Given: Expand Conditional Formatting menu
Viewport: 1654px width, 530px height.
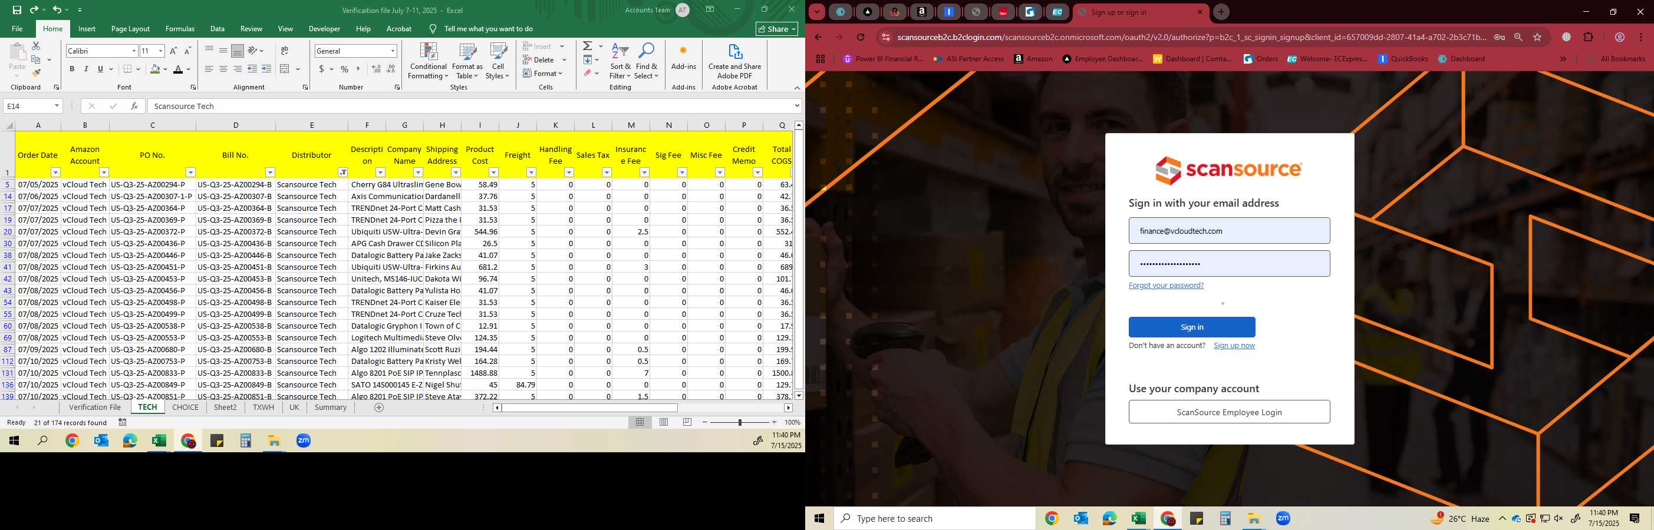Looking at the screenshot, I should pos(429,62).
